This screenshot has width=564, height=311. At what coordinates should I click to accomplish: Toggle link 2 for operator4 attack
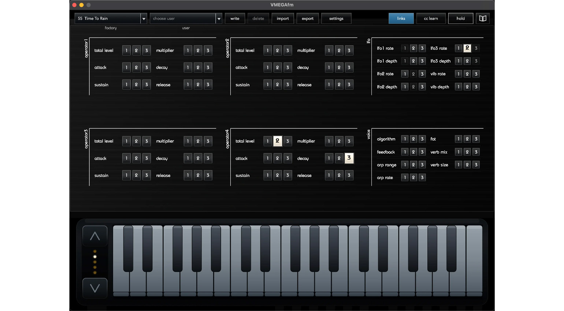(x=277, y=158)
